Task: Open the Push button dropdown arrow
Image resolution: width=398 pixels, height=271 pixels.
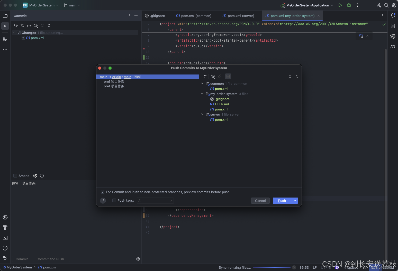Action: click(x=295, y=201)
